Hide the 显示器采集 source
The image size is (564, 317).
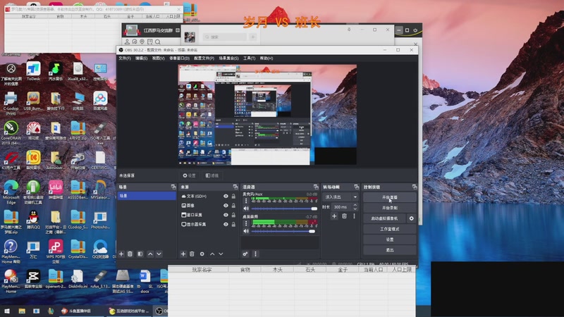pyautogui.click(x=226, y=224)
